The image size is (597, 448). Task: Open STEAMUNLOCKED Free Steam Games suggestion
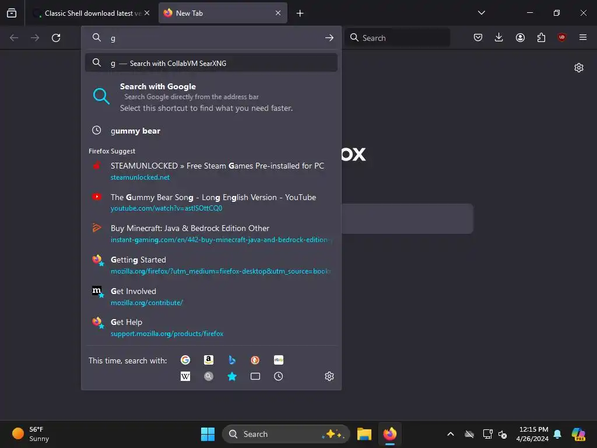click(211, 171)
